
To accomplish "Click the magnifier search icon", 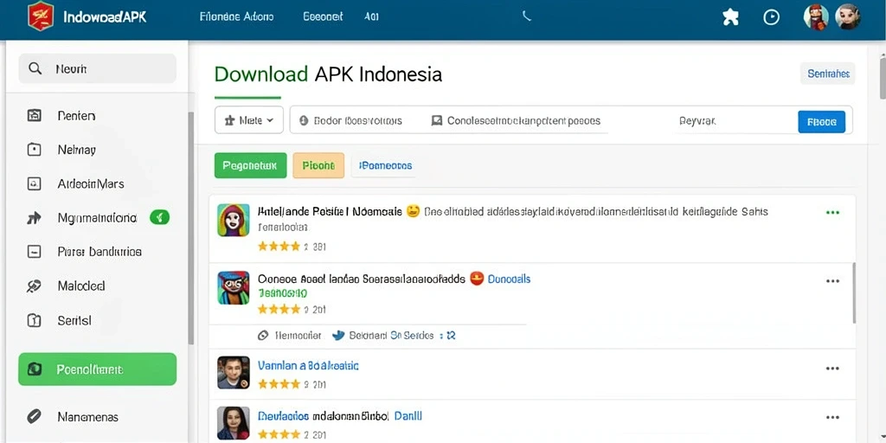I will click(35, 69).
